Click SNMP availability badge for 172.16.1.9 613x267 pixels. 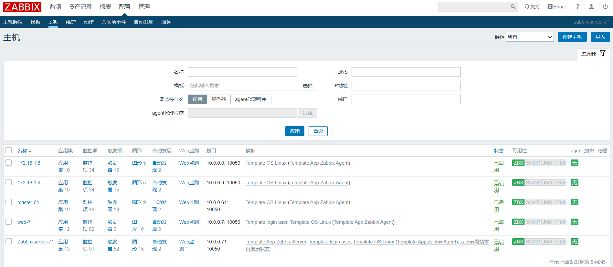533,183
